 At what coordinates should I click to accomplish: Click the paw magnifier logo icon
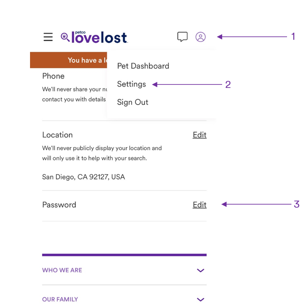pos(65,37)
